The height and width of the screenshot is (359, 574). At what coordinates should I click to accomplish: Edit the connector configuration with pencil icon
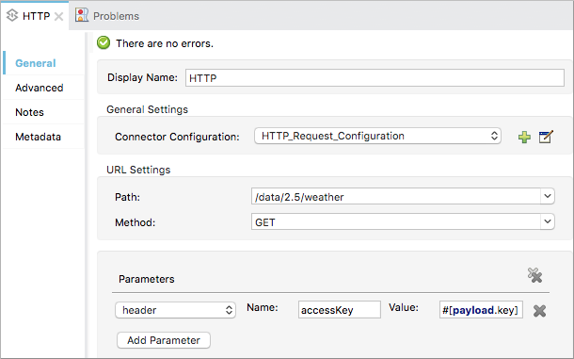[546, 137]
